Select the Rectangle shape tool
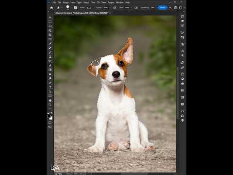233x175 pixels. click(50, 96)
